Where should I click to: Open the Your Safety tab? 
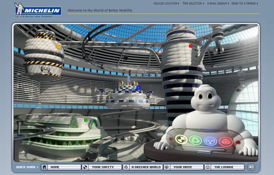102,167
